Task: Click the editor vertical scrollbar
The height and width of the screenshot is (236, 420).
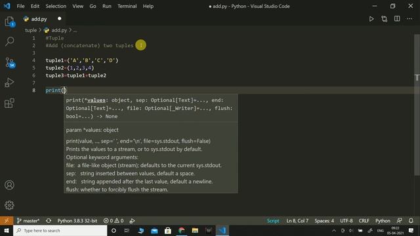Action: 417,104
